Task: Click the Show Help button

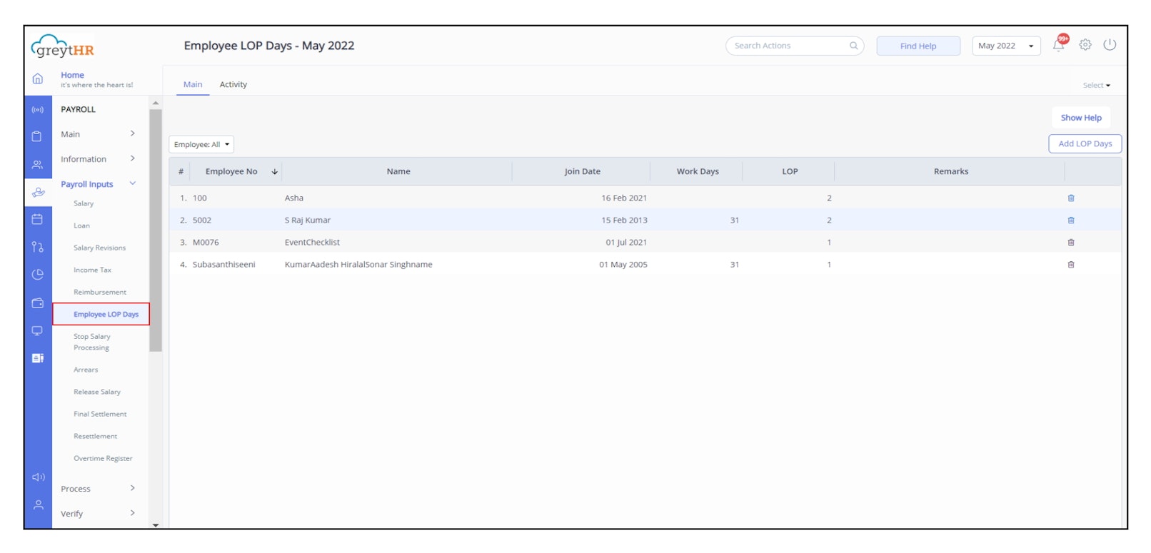Action: 1080,118
